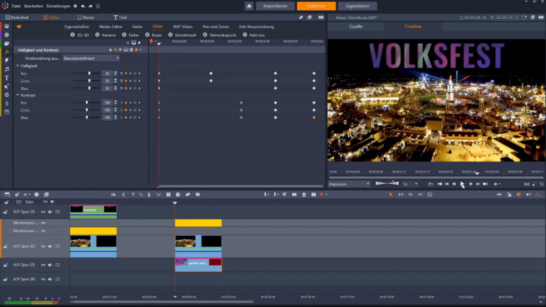The width and height of the screenshot is (546, 307).
Task: Open the 1x playback speed dropdown
Action: (410, 184)
